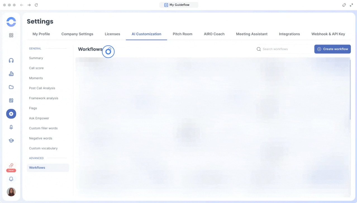Click the grid apps icon below logo
357x203 pixels.
point(11,35)
